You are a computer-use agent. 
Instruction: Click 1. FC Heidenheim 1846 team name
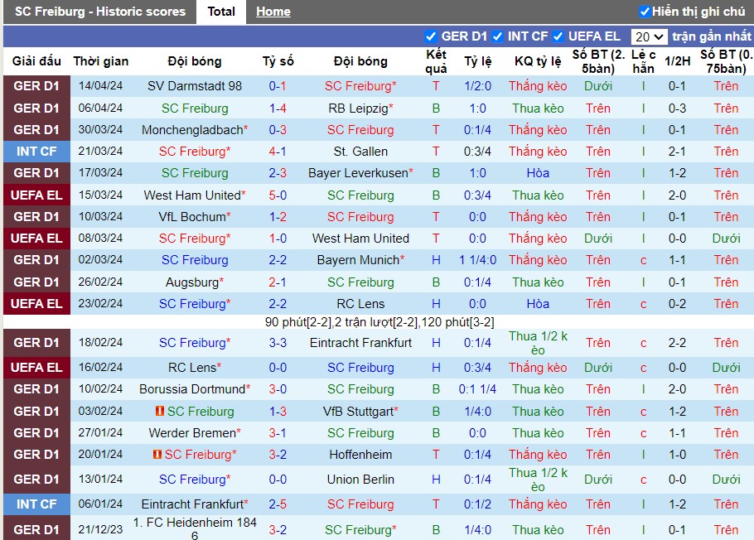pos(194,529)
